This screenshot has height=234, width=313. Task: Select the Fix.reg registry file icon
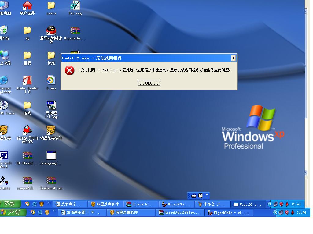click(75, 8)
